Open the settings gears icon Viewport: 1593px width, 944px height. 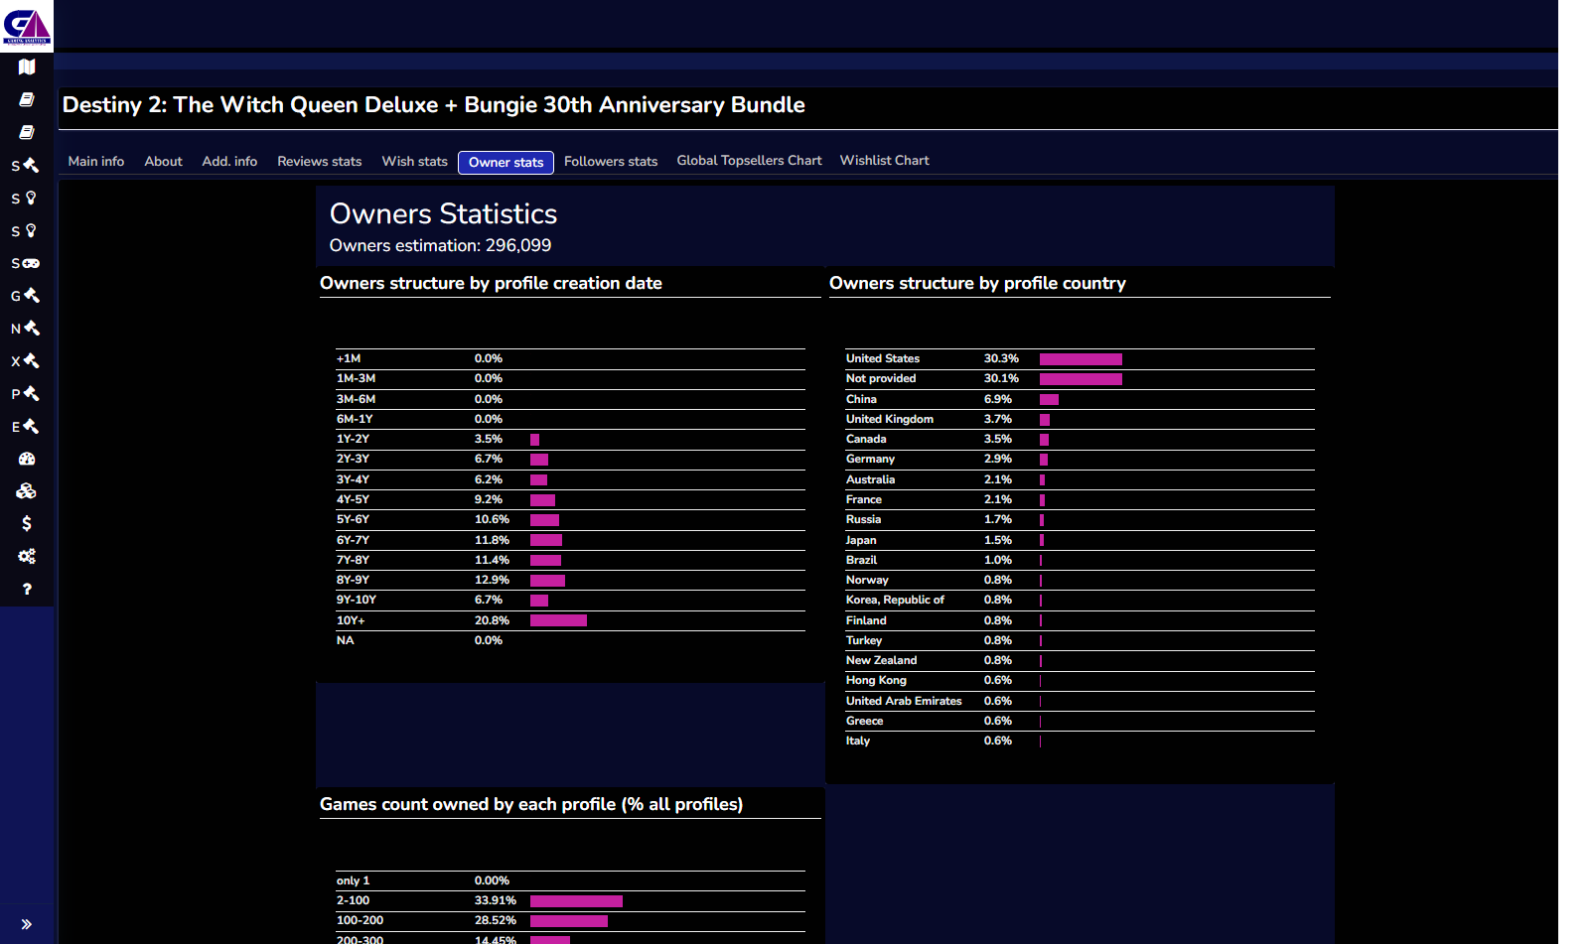(x=27, y=557)
